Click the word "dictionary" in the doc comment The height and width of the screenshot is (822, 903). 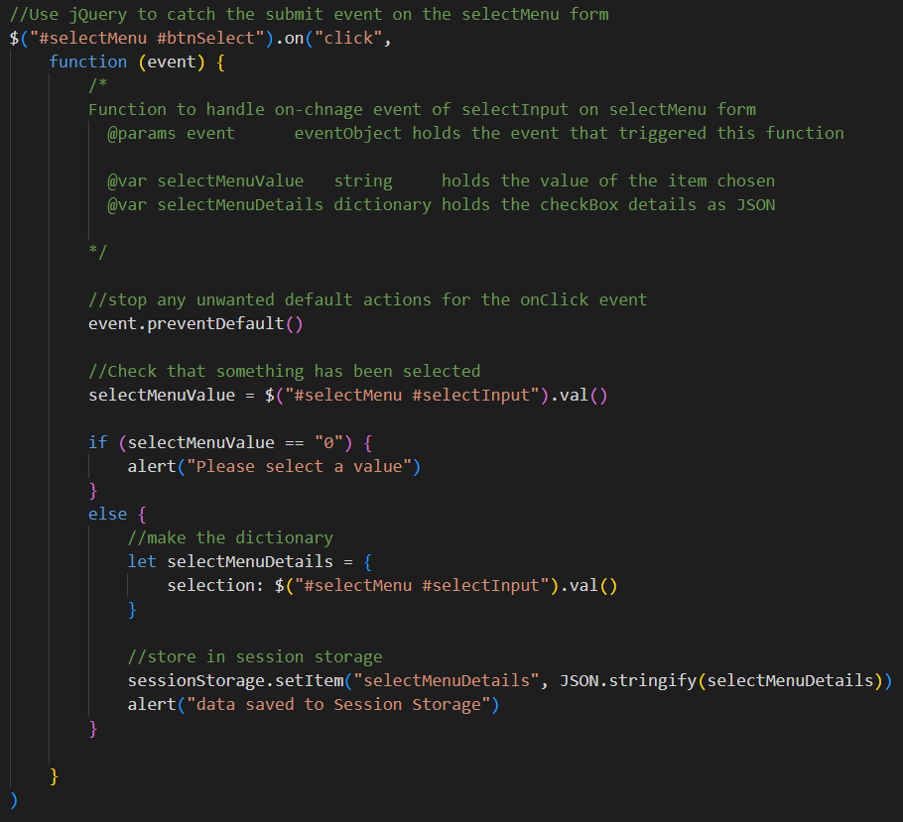click(382, 205)
